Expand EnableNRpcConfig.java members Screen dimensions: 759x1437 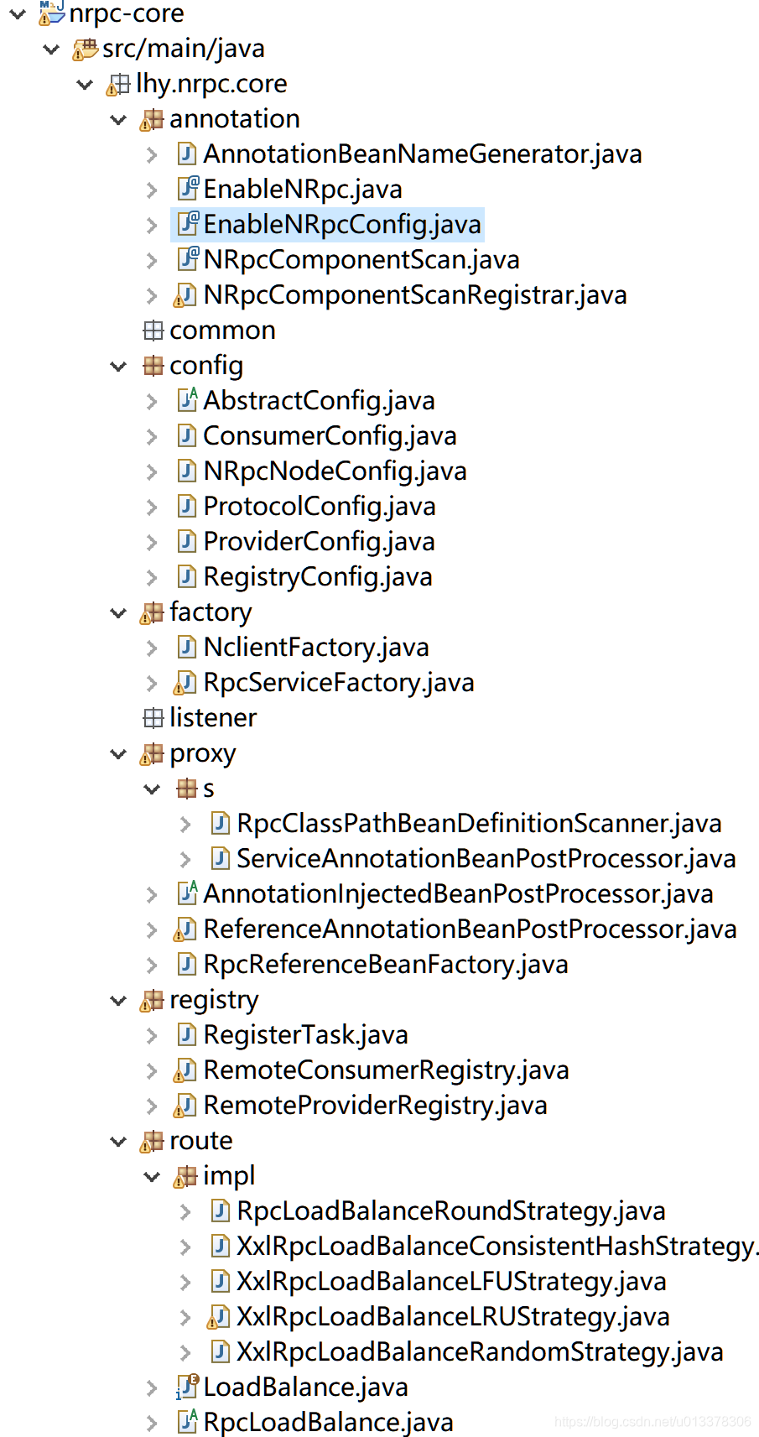tap(152, 225)
